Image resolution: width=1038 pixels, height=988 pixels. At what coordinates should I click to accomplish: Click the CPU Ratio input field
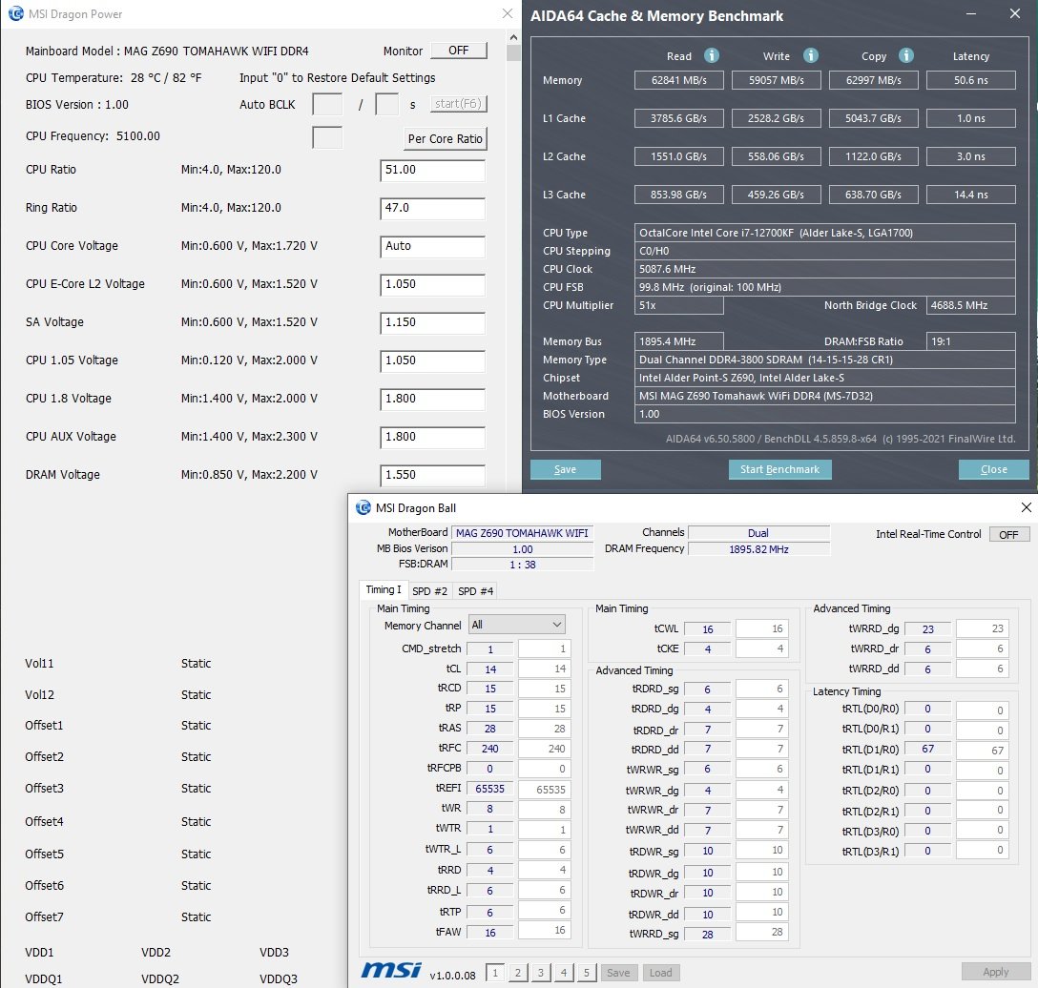tap(432, 170)
